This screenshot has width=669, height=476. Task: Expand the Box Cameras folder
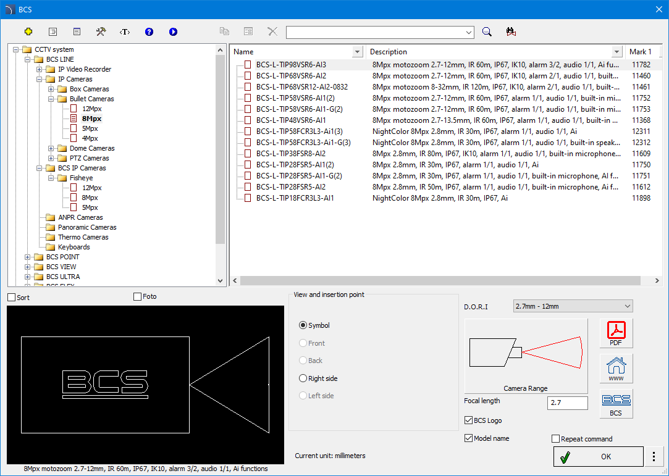coord(51,89)
